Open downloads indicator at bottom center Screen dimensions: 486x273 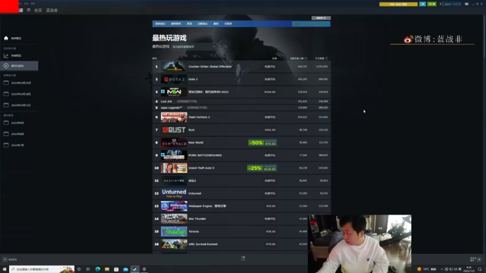(243, 258)
